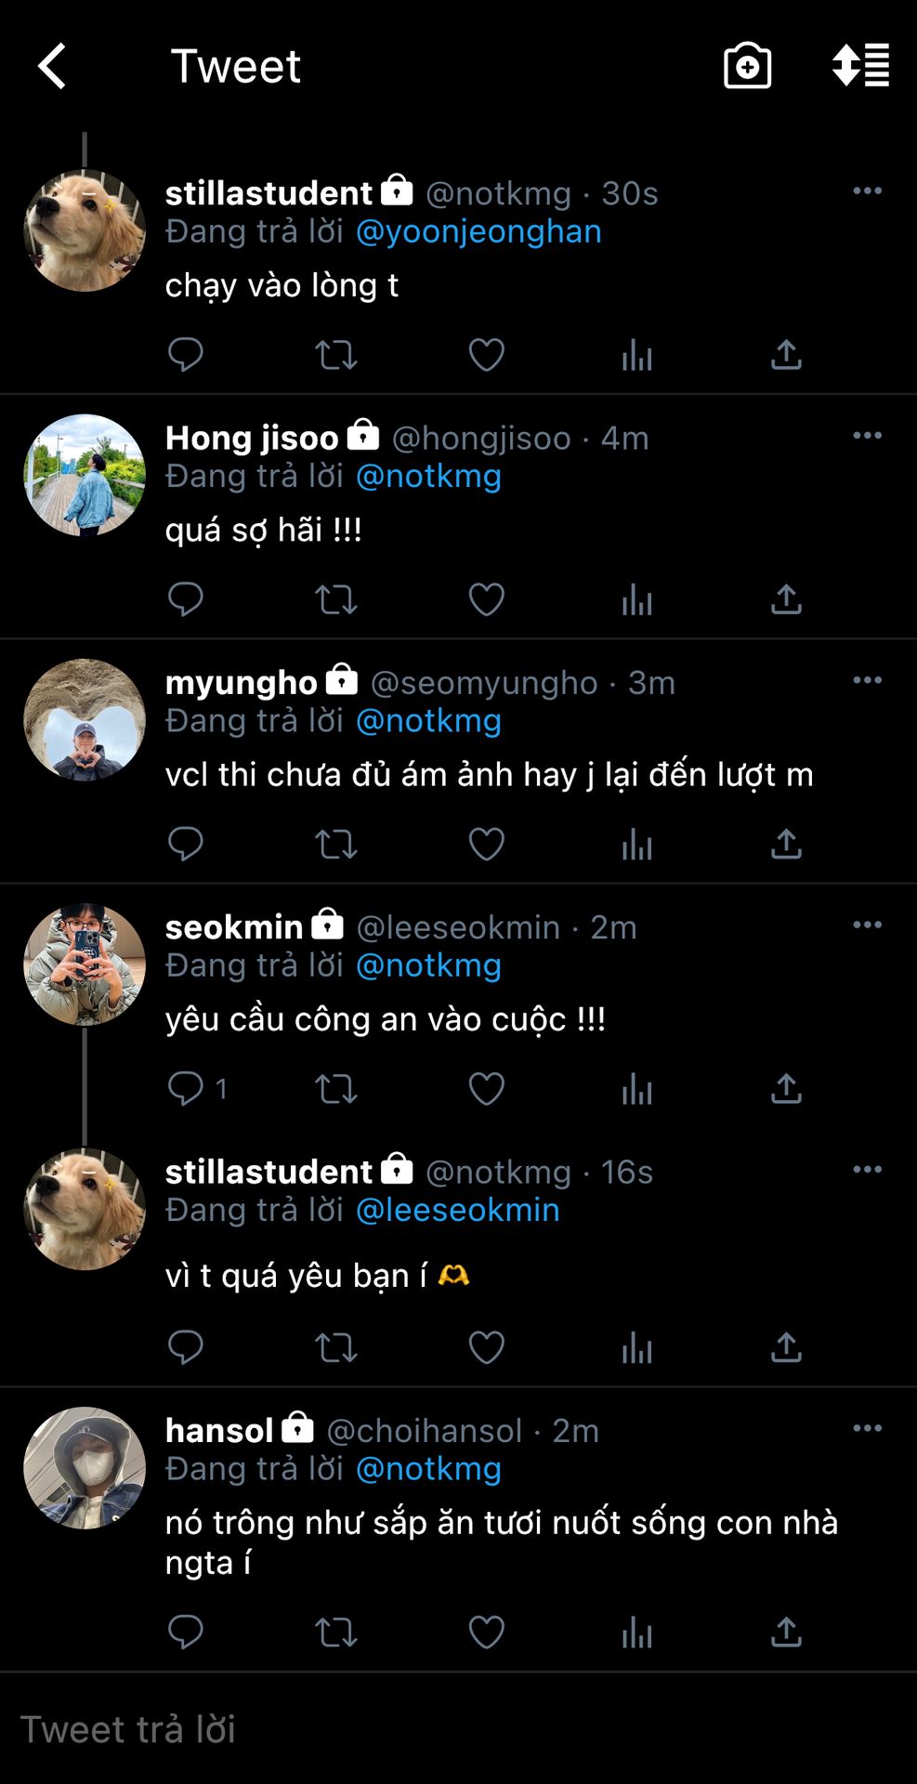Image resolution: width=917 pixels, height=1784 pixels.
Task: Like seokmin's reply about công an
Action: tap(486, 1089)
